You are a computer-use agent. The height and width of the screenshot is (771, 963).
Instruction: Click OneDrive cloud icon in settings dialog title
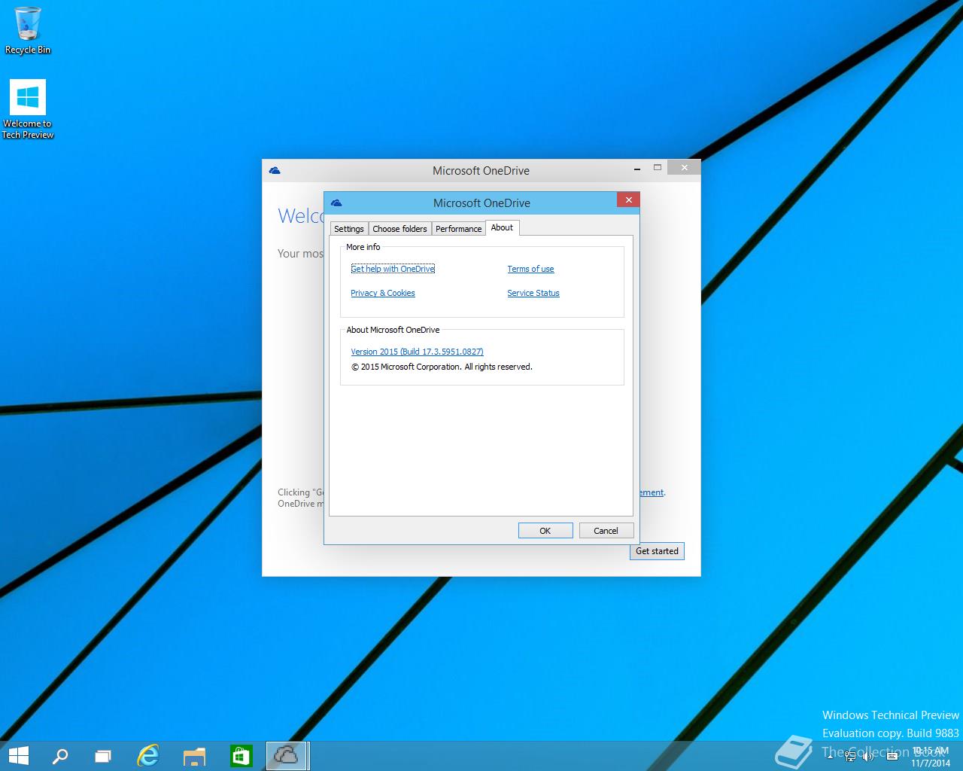pos(336,203)
